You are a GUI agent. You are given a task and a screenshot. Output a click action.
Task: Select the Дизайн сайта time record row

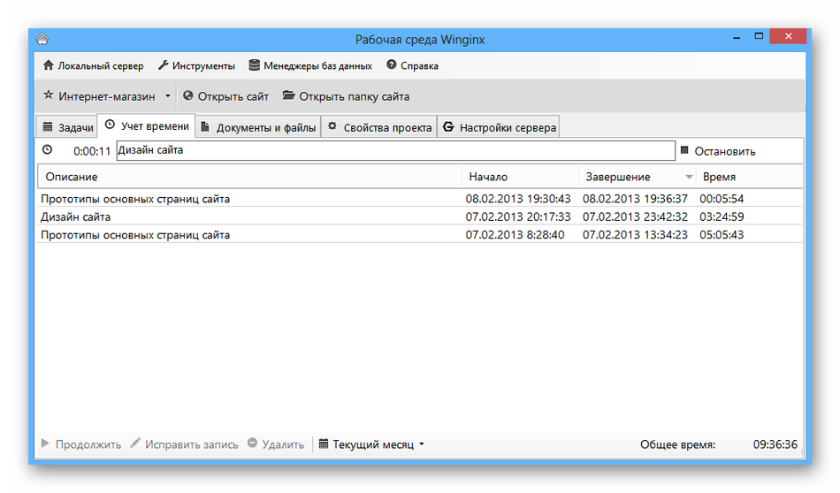[248, 216]
